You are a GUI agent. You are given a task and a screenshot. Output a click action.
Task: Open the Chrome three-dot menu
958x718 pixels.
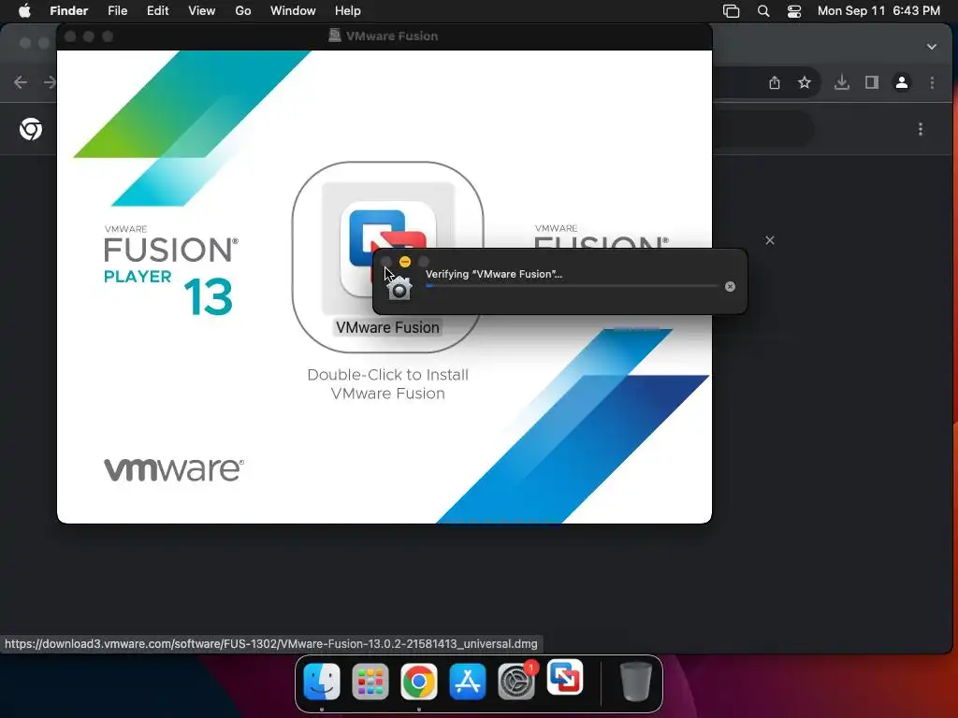click(932, 82)
